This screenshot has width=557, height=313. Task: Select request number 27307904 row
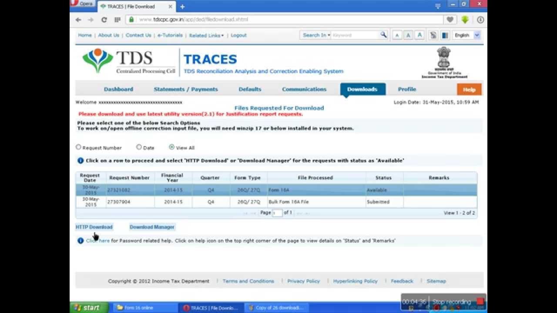click(276, 202)
